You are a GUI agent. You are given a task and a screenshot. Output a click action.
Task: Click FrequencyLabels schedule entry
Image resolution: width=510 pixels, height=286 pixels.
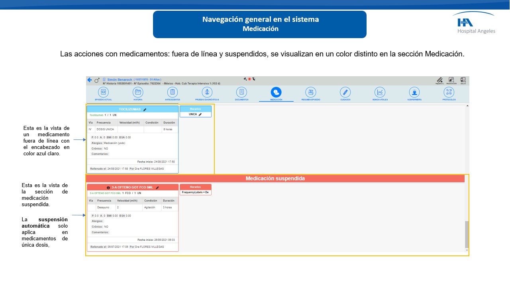click(x=195, y=192)
